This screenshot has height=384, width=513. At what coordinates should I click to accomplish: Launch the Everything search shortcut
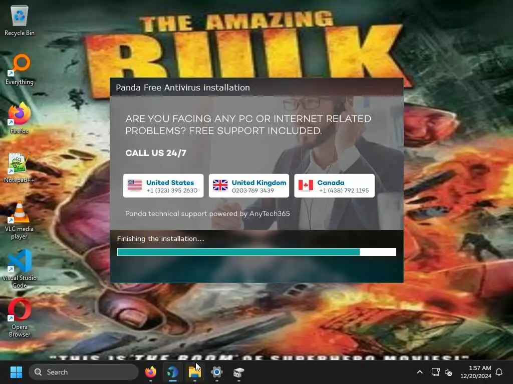(20, 69)
